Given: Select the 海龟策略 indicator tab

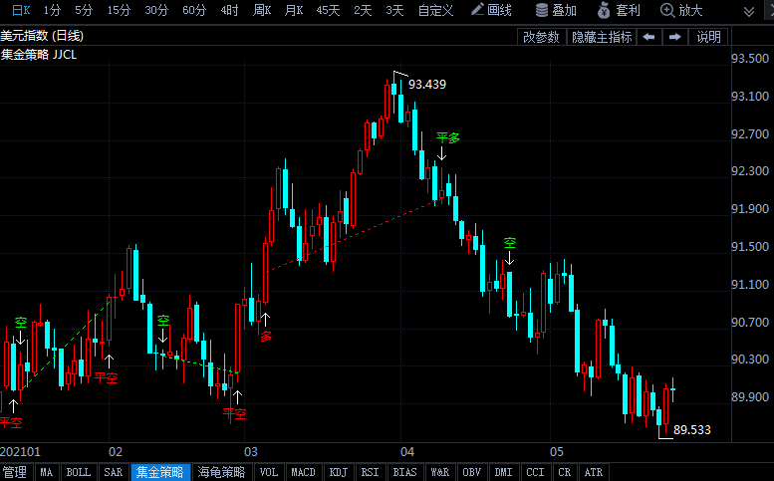Looking at the screenshot, I should (221, 472).
